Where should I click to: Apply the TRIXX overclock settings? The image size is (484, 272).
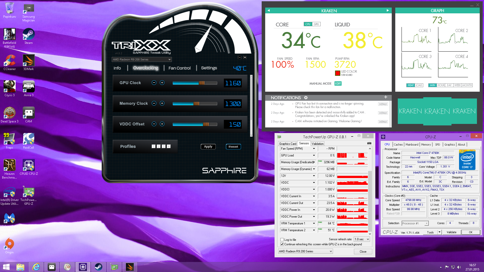tap(208, 147)
